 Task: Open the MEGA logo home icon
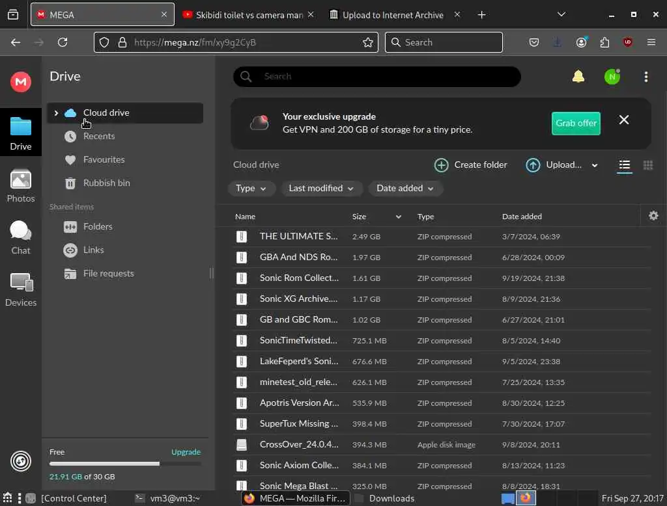(20, 81)
